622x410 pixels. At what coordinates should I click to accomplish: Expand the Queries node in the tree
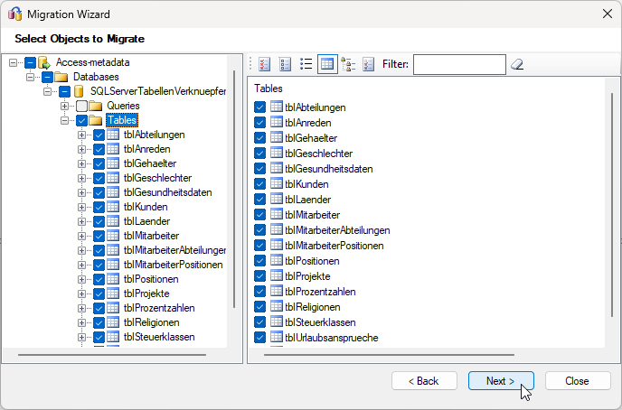point(64,106)
